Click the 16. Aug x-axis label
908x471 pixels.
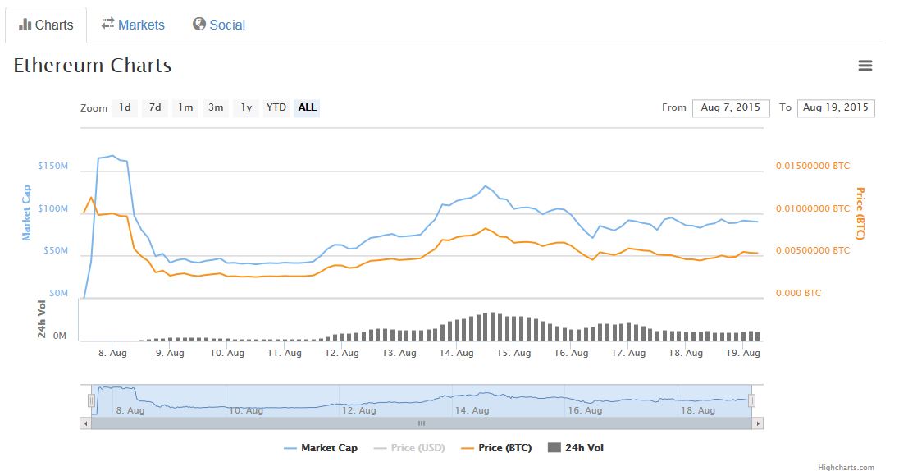coord(571,353)
